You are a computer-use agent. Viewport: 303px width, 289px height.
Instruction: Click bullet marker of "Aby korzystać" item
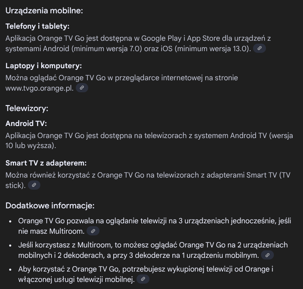pyautogui.click(x=10, y=269)
